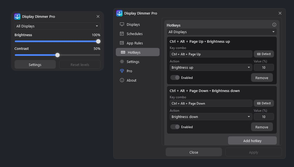Image resolution: width=294 pixels, height=167 pixels.
Task: Remove the Brightness down hotkey
Action: tap(262, 127)
